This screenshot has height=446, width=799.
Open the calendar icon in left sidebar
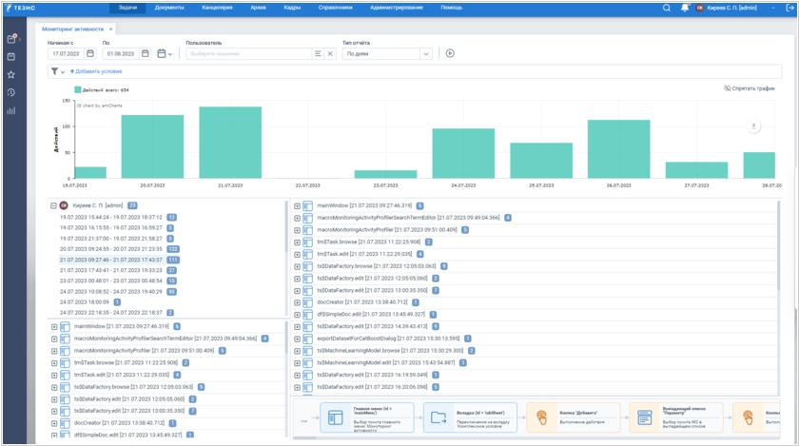click(x=11, y=56)
